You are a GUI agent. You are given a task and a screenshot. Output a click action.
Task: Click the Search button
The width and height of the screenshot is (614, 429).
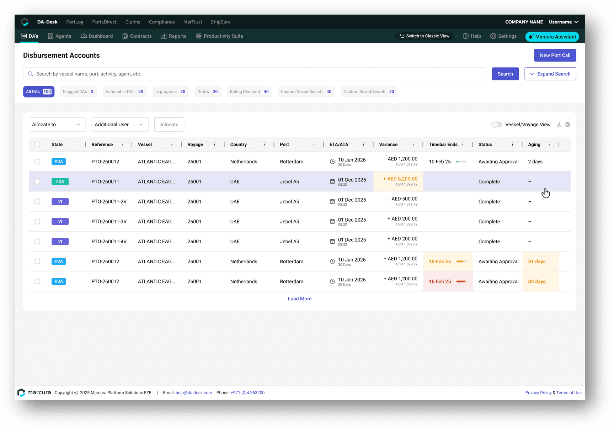tap(505, 74)
